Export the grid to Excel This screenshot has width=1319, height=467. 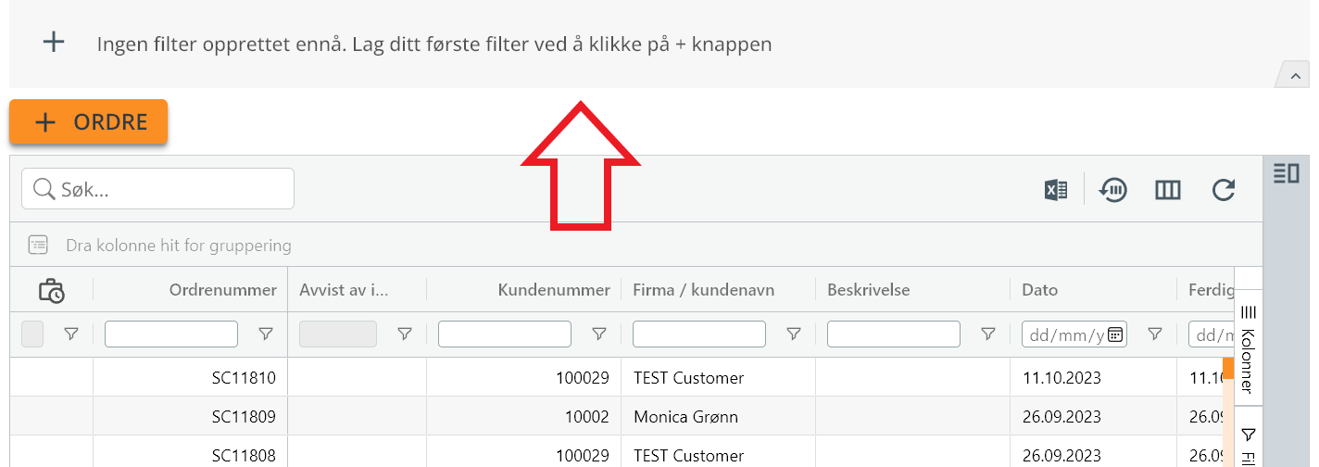1055,190
